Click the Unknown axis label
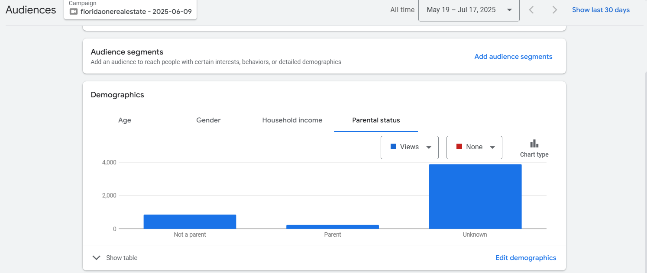The width and height of the screenshot is (647, 273). click(x=475, y=234)
